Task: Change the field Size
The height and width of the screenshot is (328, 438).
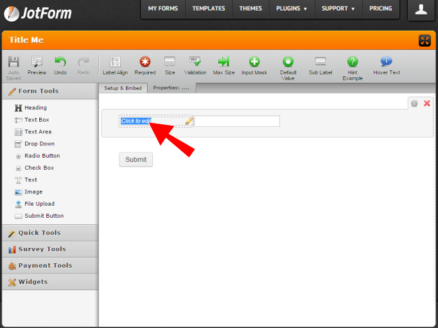Action: (x=170, y=66)
